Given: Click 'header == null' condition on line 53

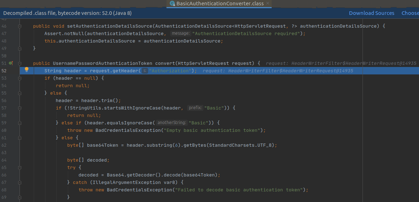Looking at the screenshot, I should click(76, 78).
